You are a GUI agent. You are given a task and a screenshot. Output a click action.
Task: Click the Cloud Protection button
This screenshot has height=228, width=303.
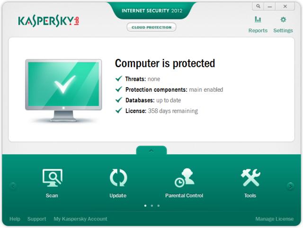click(151, 27)
